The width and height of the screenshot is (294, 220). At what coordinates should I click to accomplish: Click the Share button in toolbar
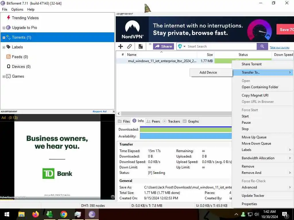[x=163, y=46]
